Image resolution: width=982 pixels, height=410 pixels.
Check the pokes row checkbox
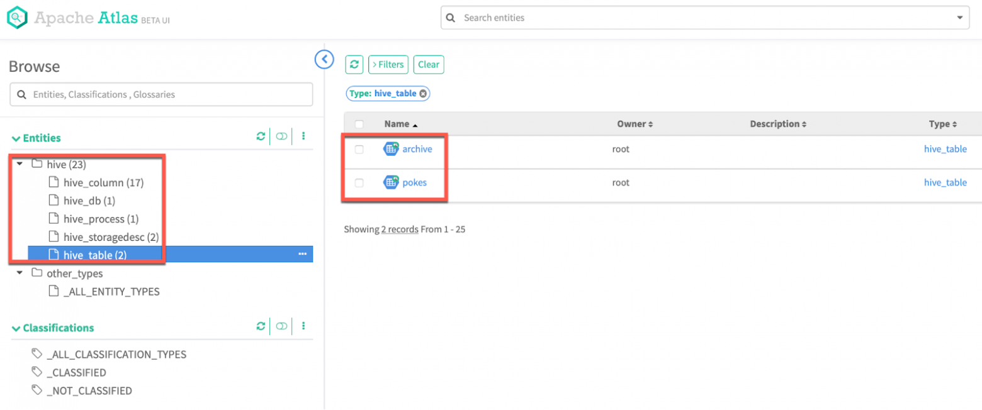coord(359,183)
